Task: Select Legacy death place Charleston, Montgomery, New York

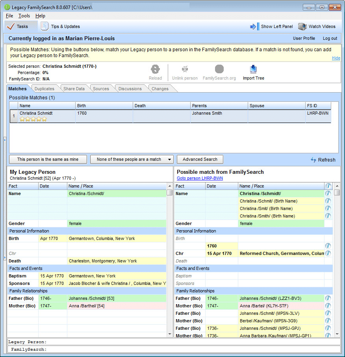Action: coord(117,261)
